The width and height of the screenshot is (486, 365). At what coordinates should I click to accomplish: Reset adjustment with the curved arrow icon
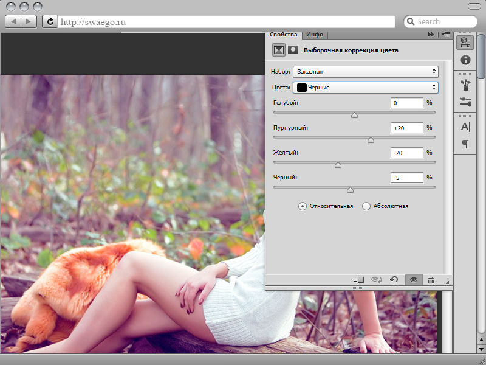click(394, 280)
